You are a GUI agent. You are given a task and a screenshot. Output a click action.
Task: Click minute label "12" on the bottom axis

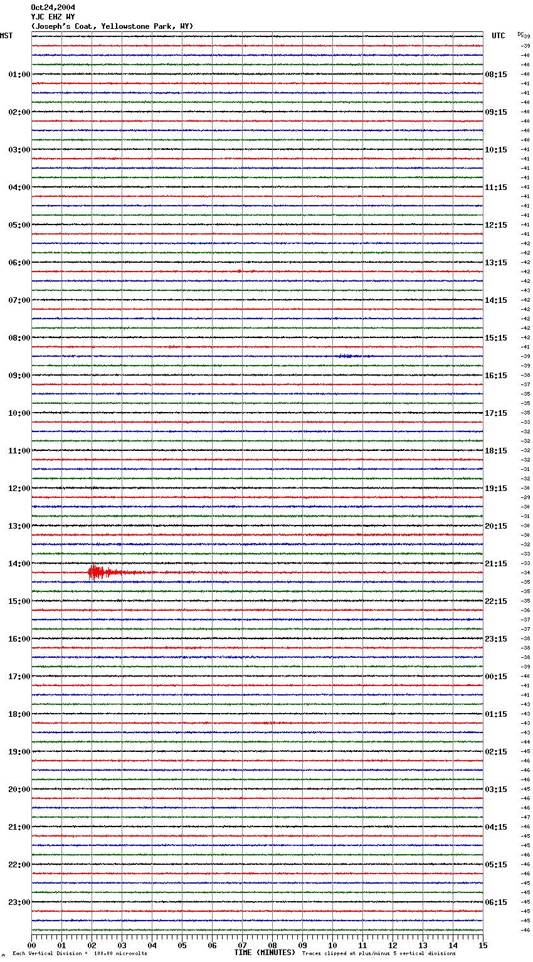(393, 945)
